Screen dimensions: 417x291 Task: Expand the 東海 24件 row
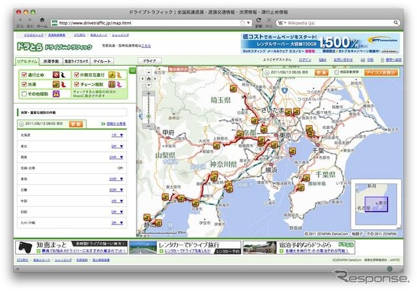[x=72, y=179]
